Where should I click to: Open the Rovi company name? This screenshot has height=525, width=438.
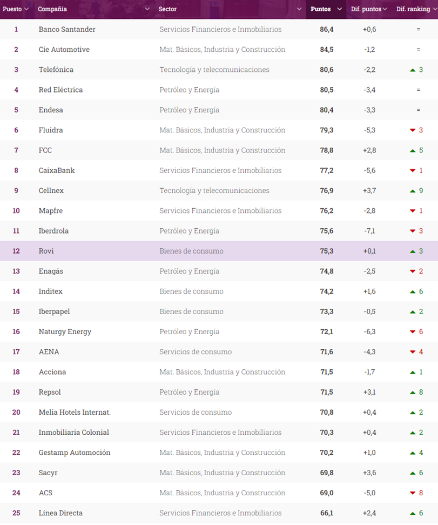click(x=46, y=251)
